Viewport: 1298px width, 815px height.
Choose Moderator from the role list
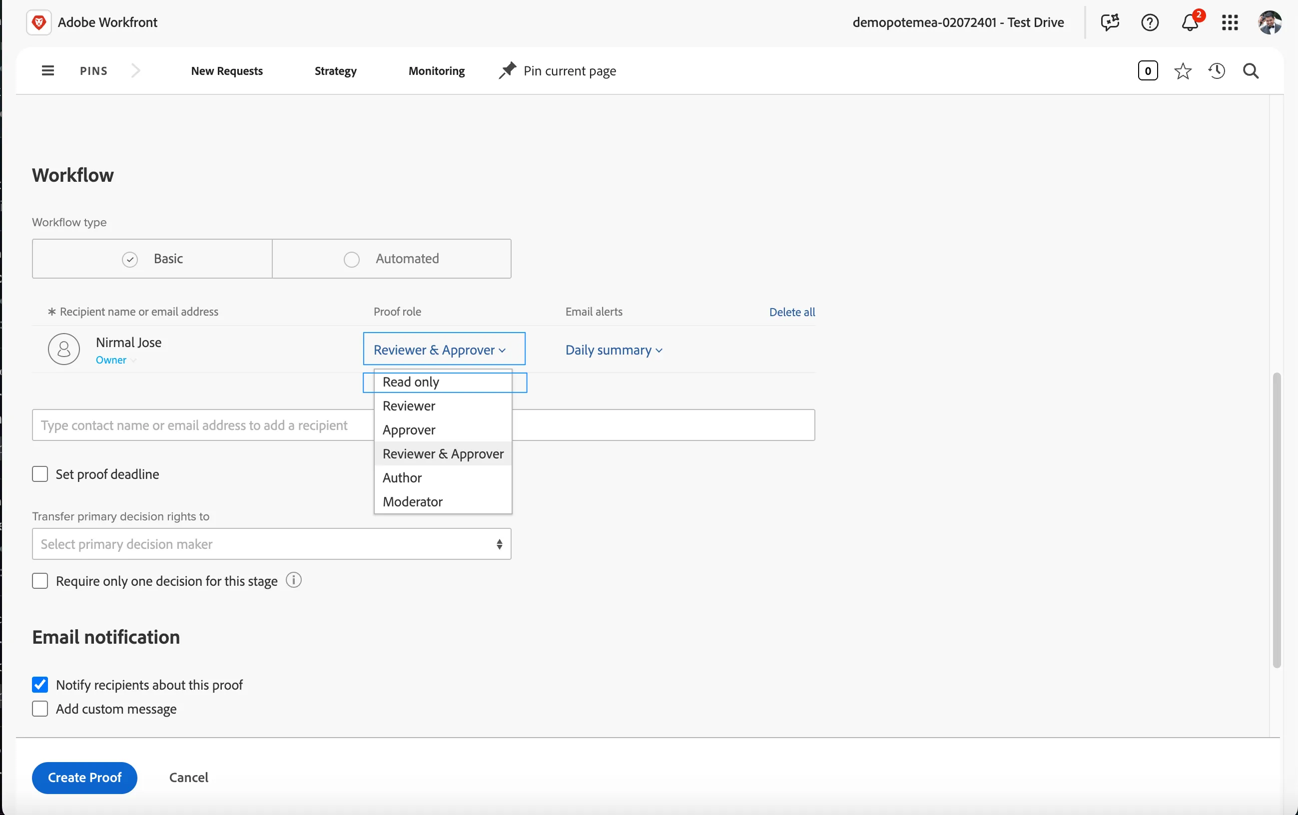pos(443,501)
